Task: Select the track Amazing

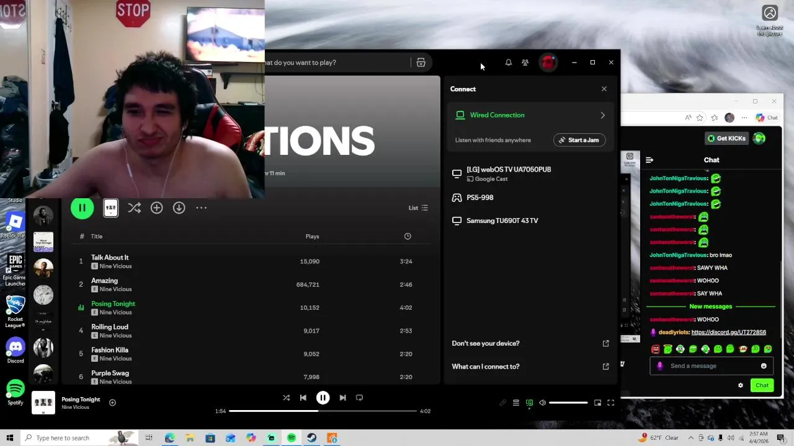Action: [x=249, y=284]
